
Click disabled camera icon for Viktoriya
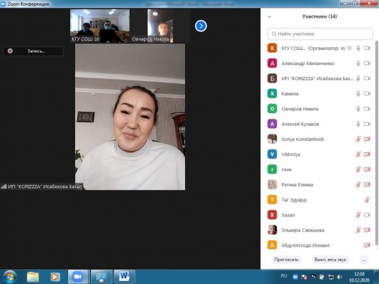367,154
